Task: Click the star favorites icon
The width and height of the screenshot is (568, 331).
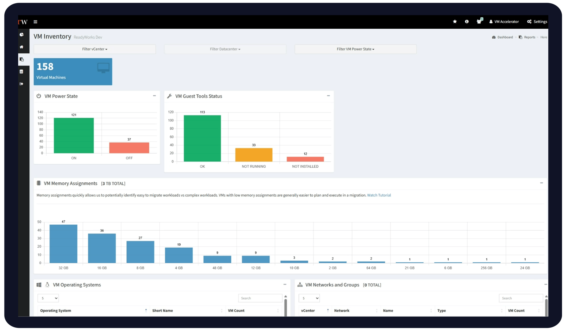Action: (455, 22)
